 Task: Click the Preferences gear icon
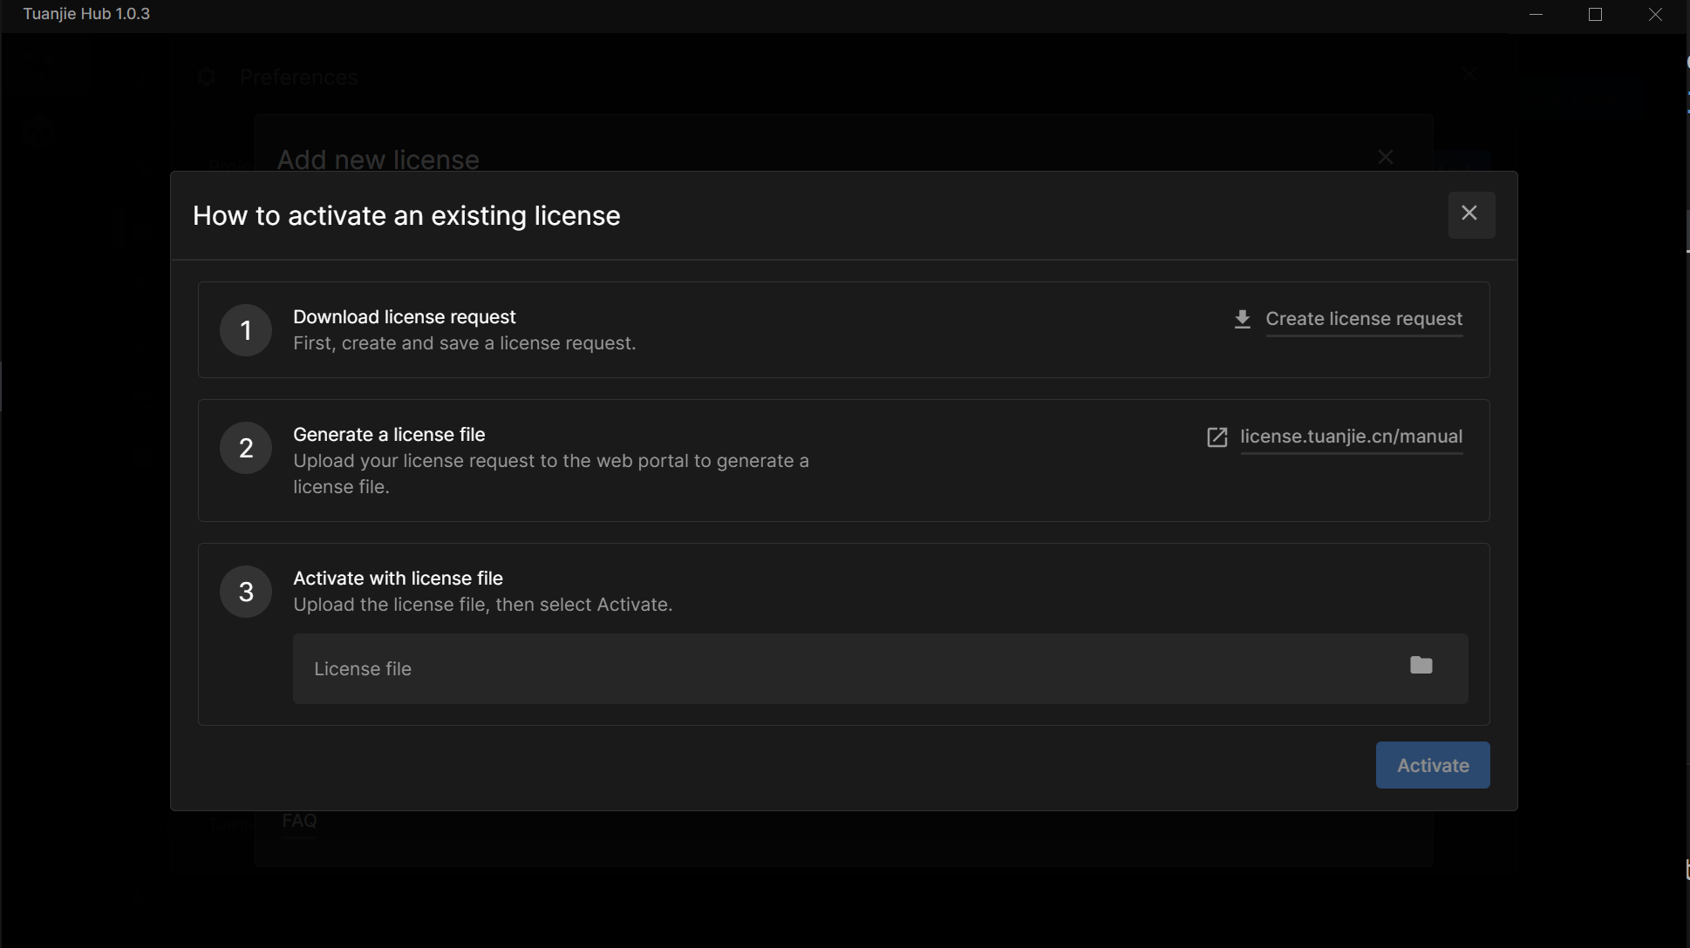207,78
